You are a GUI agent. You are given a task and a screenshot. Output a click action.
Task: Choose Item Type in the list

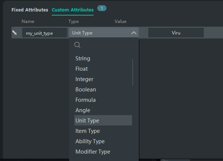tap(88, 131)
